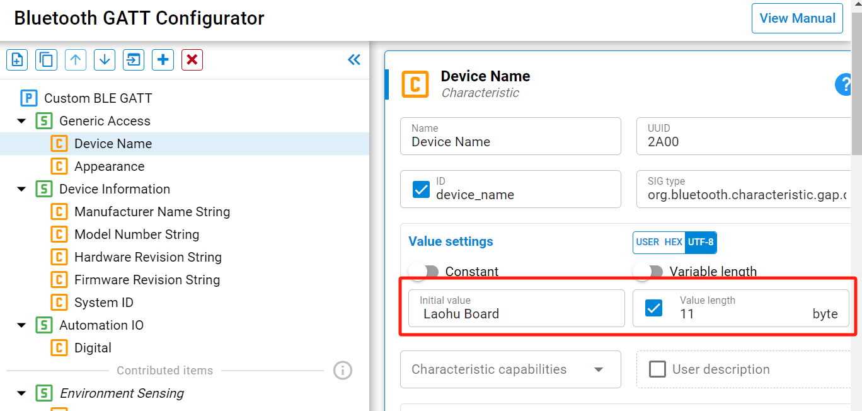The width and height of the screenshot is (862, 411).
Task: Click the Initial value field with Laohu Board
Action: (517, 308)
